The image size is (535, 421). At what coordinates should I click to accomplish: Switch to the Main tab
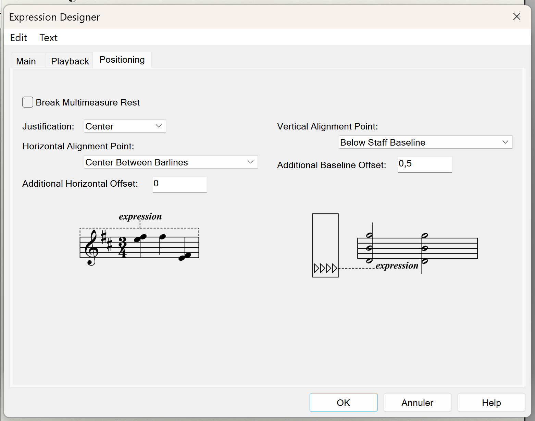(x=26, y=61)
